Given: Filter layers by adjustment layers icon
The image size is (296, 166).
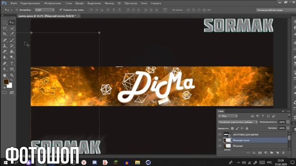Looking at the screenshot, I should pyautogui.click(x=258, y=116).
